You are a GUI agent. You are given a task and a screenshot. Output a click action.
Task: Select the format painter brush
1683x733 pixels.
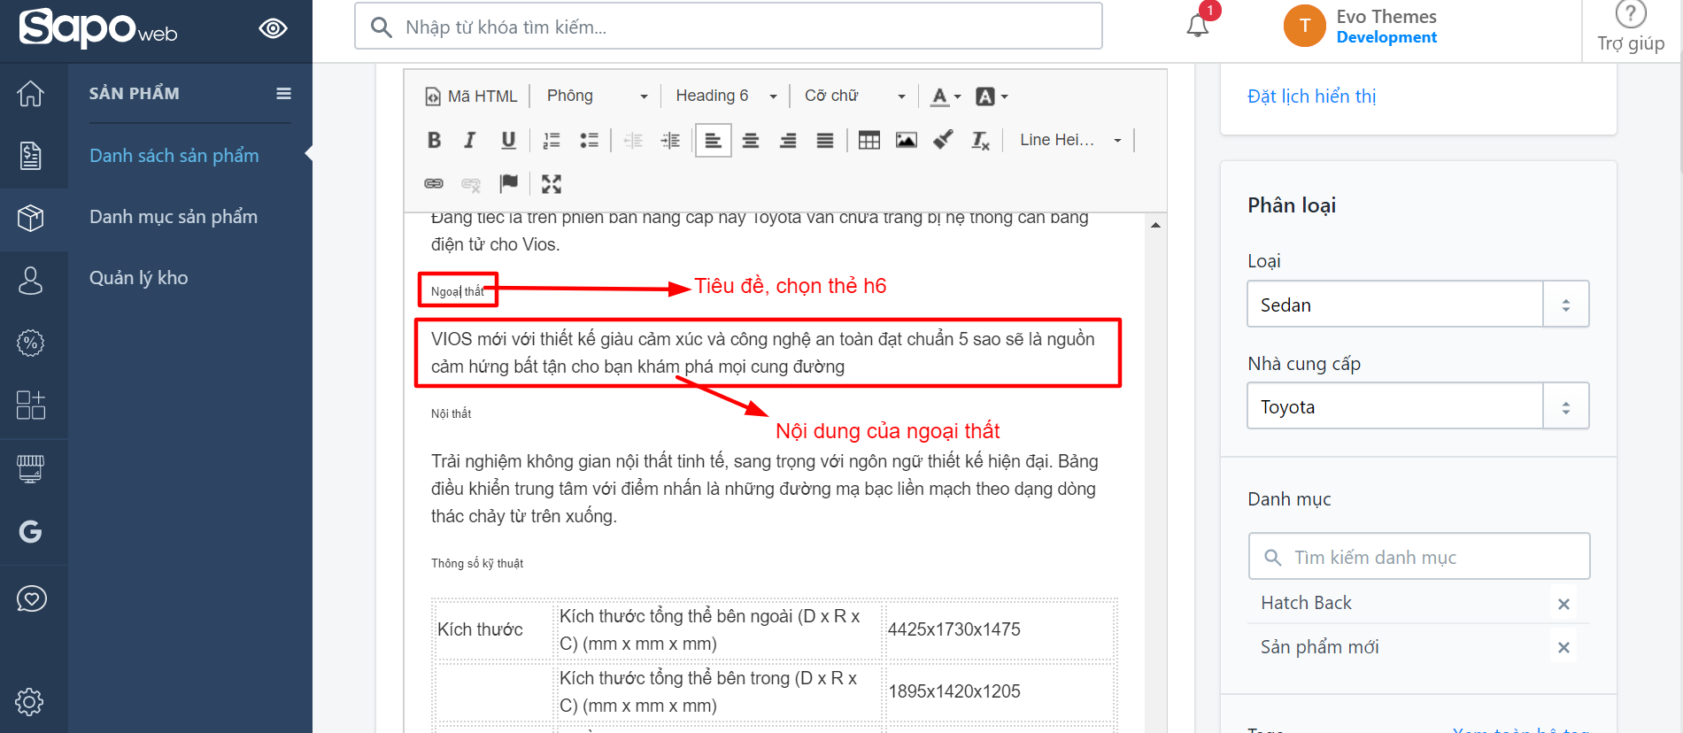click(x=944, y=140)
